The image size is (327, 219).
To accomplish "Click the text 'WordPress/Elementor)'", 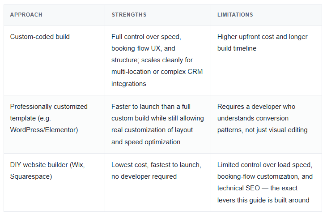I will 44,130.
